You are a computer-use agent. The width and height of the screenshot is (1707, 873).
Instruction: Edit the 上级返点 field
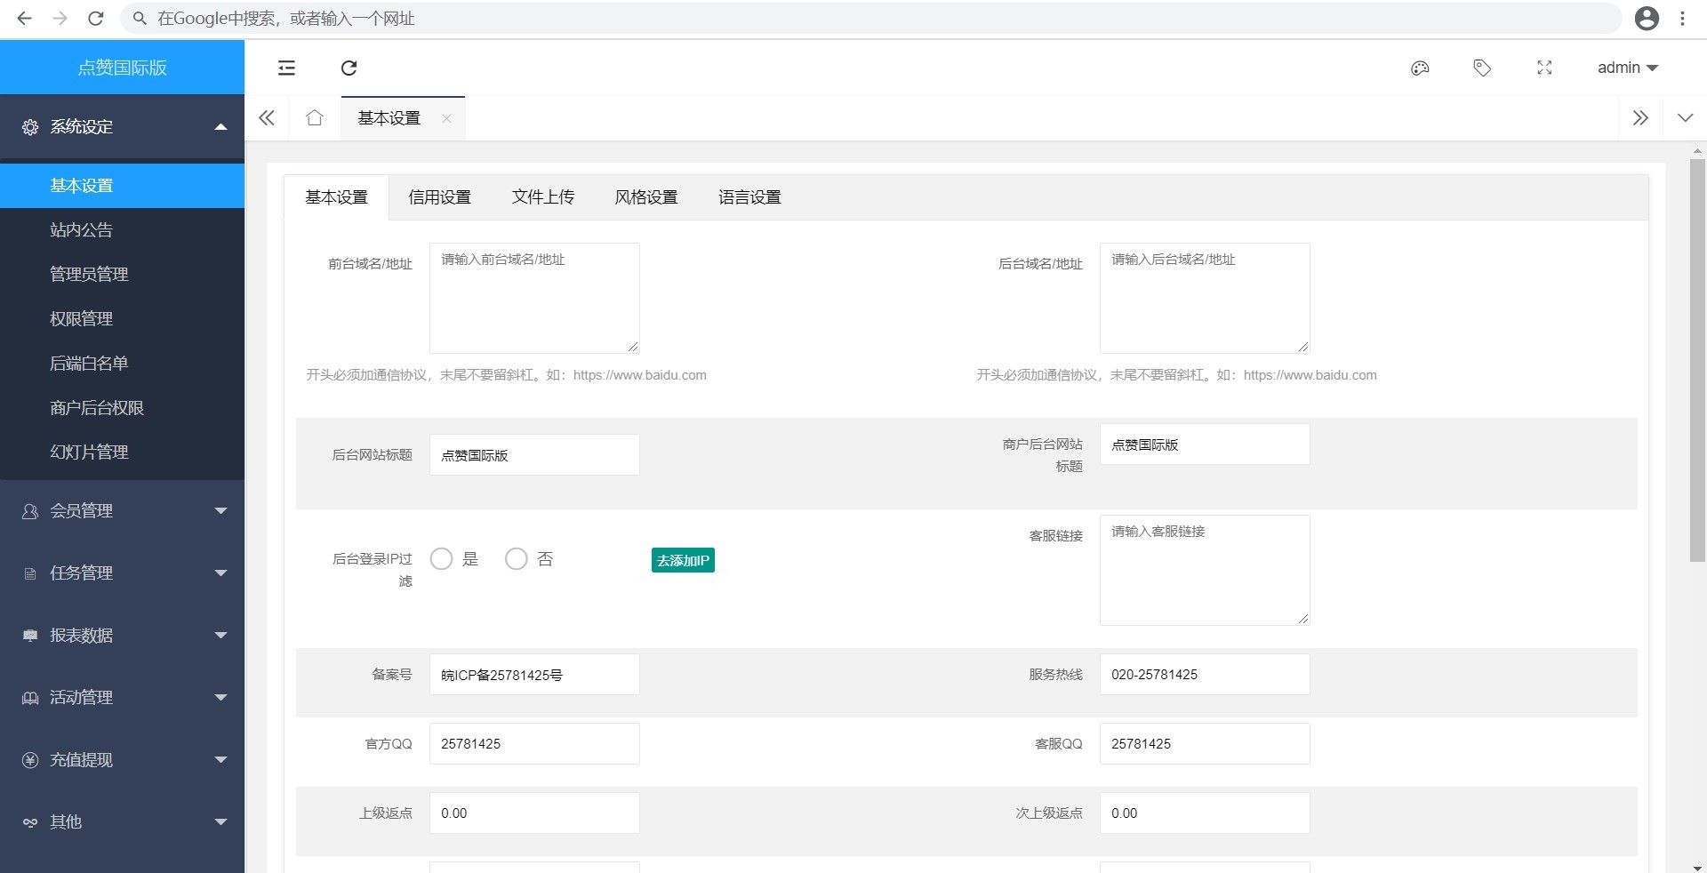[534, 813]
